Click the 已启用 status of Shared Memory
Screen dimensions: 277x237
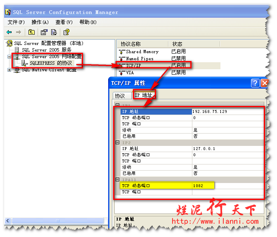[178, 52]
